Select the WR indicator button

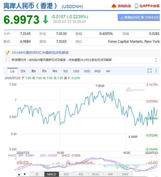(x=110, y=174)
